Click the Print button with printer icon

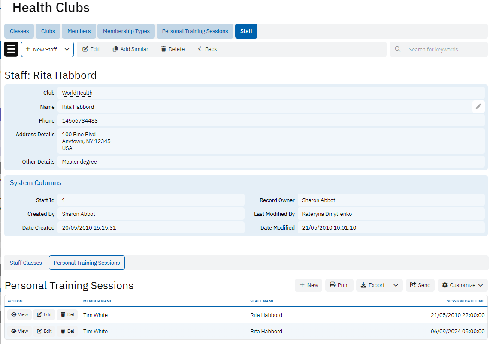339,285
